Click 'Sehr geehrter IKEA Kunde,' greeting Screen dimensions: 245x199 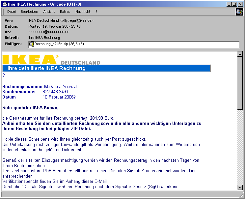(x=31, y=107)
